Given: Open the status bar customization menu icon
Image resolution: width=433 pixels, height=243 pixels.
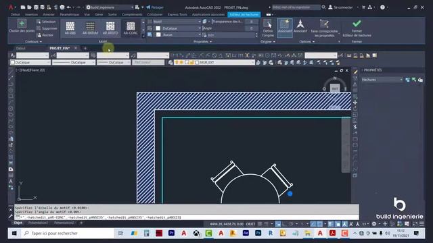Looking at the screenshot, I should point(421,224).
